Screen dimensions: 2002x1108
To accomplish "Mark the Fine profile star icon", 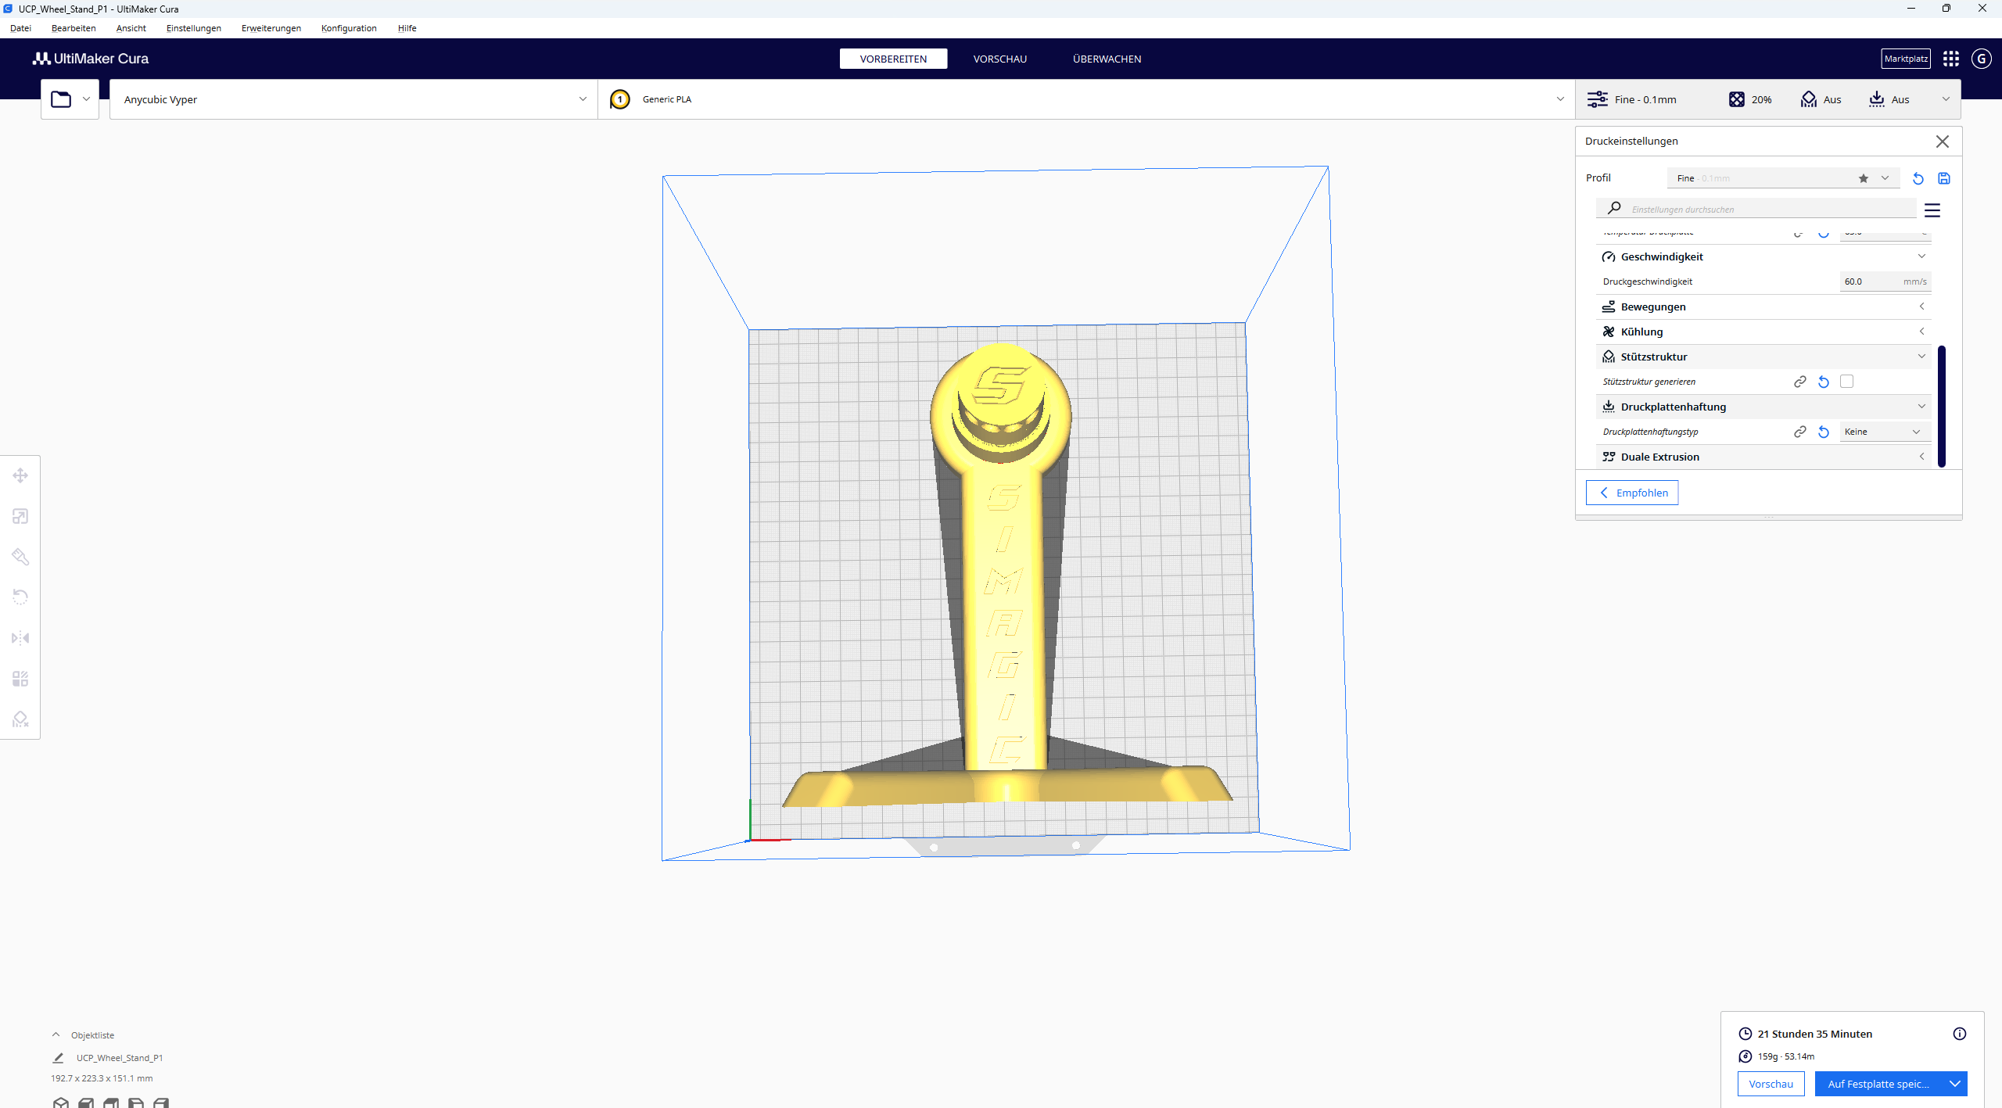I will 1864,178.
